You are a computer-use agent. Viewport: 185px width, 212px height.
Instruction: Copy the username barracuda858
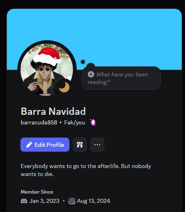(x=39, y=122)
